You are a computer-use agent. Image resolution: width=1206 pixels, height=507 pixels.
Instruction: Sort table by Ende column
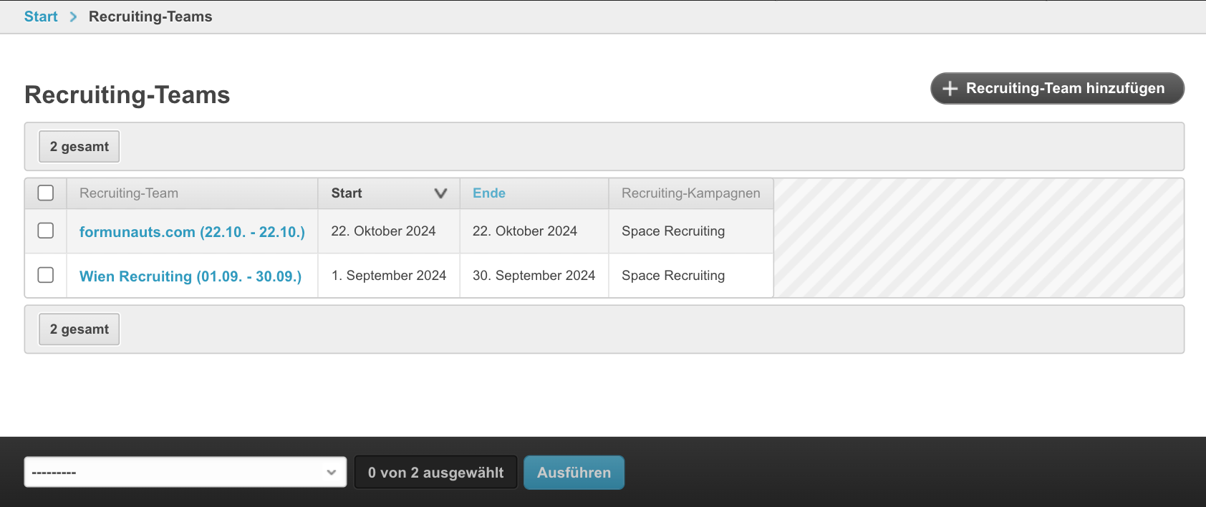pos(489,193)
